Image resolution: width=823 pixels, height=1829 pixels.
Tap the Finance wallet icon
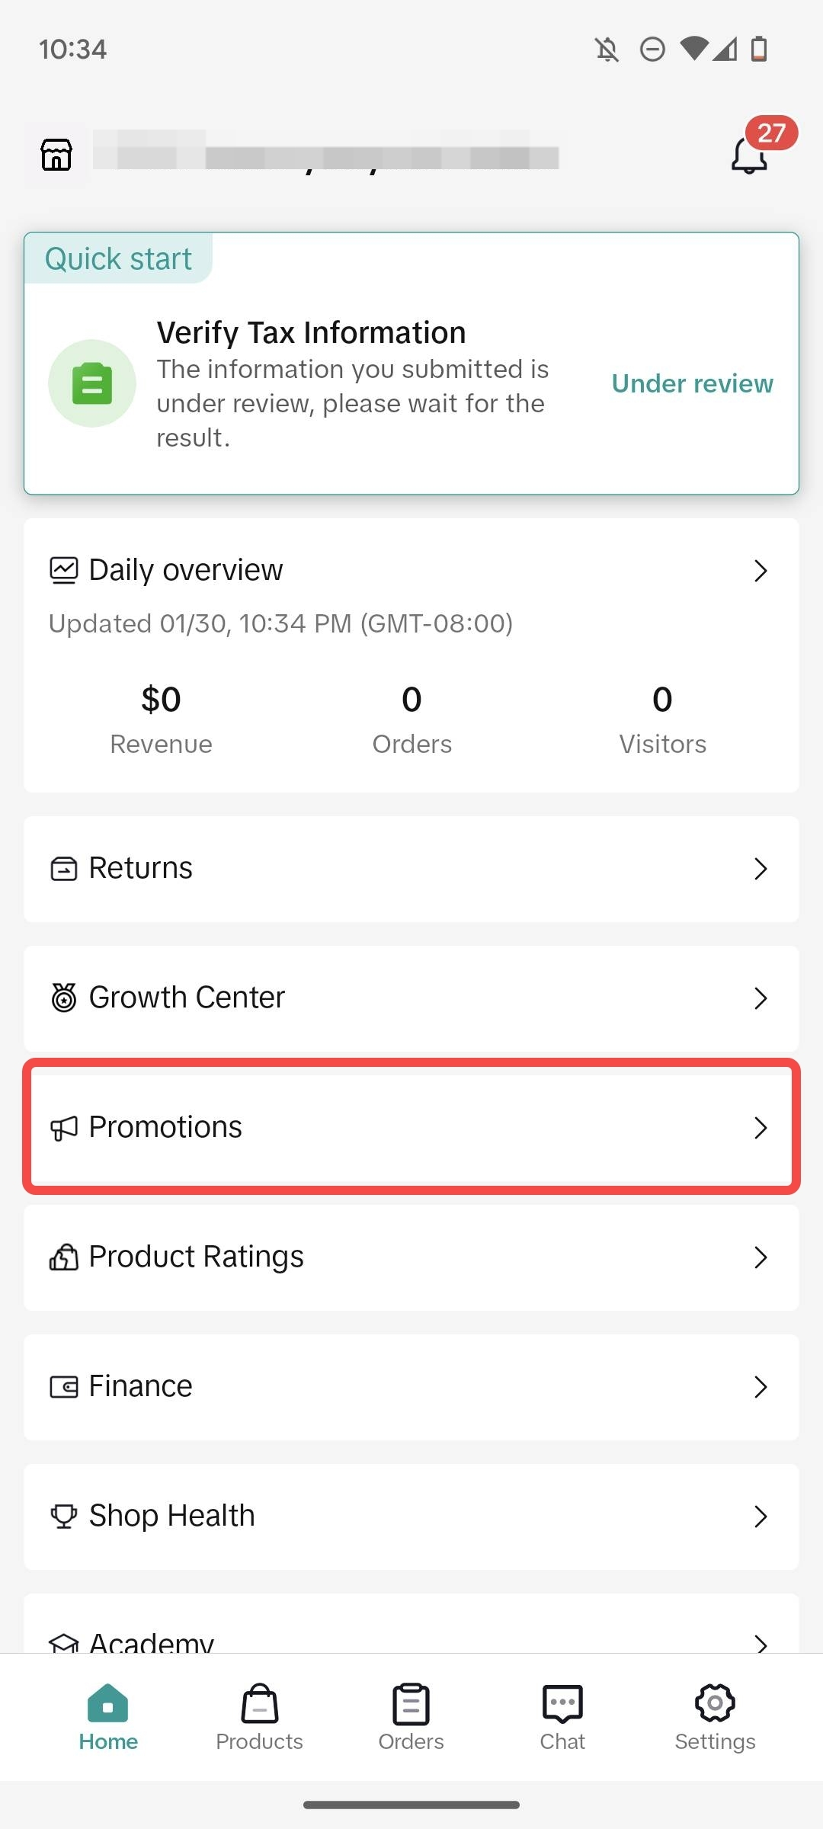[x=64, y=1386]
